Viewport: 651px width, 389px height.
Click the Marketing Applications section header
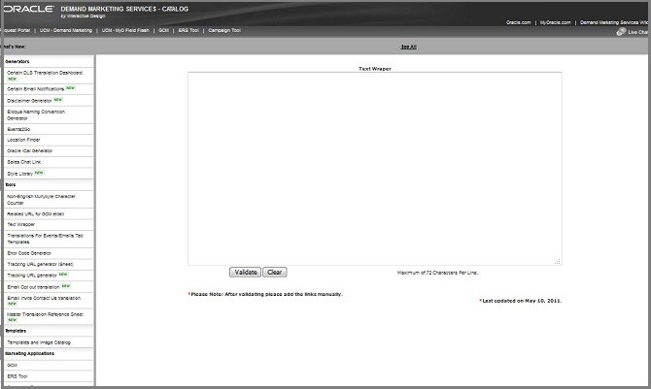pyautogui.click(x=29, y=354)
